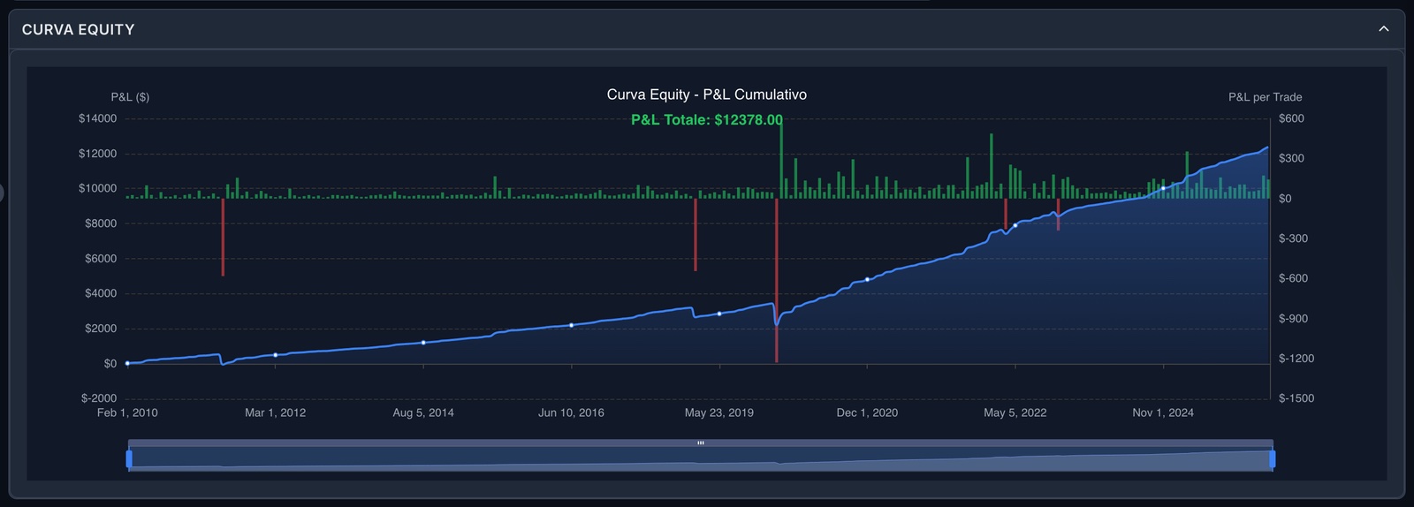Viewport: 1414px width, 507px height.
Task: Click the first red loss bar between 2010 and 2012
Action: [x=223, y=237]
